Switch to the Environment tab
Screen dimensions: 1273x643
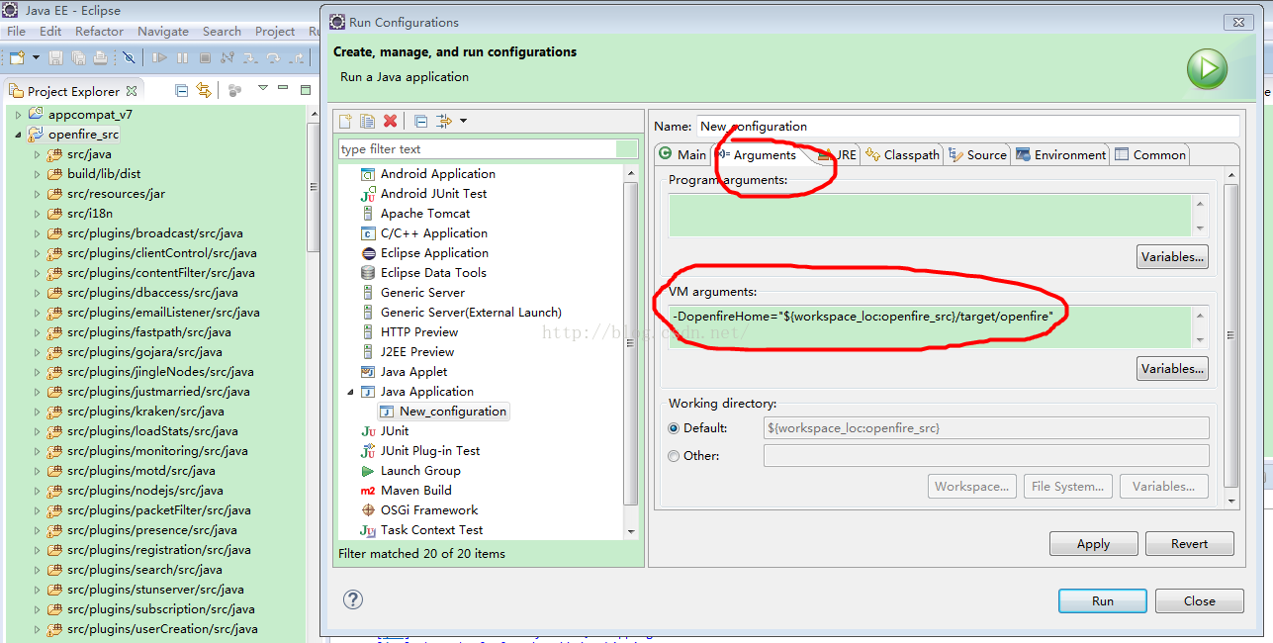coord(1060,154)
